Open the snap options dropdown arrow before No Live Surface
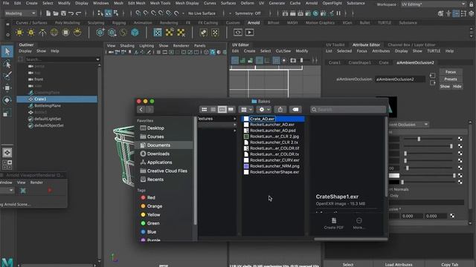 183,13
